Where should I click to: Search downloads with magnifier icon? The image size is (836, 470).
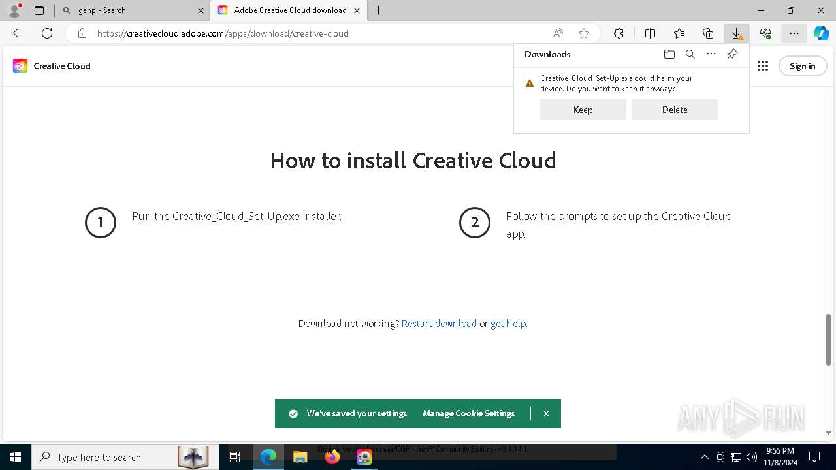[690, 54]
